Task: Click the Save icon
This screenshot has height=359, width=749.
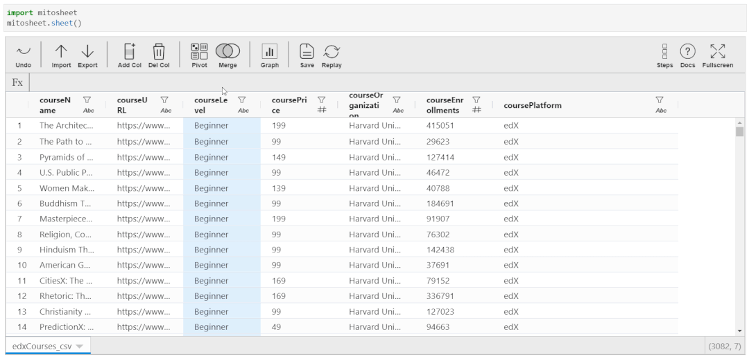Action: pos(307,51)
